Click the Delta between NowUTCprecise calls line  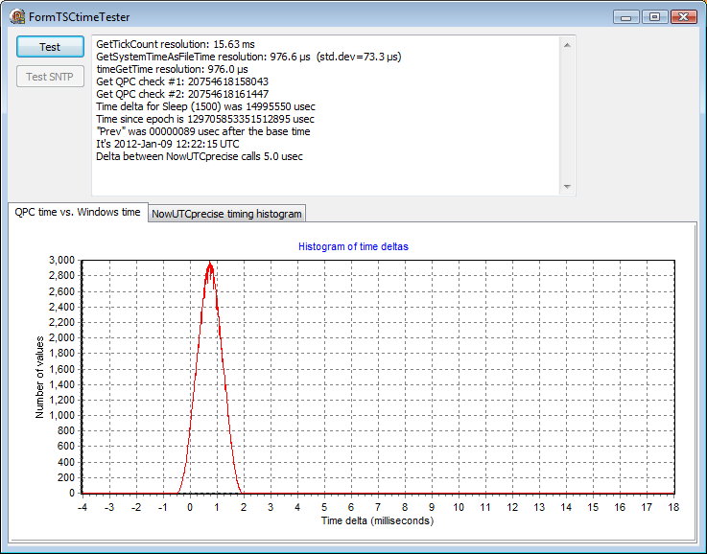click(200, 156)
